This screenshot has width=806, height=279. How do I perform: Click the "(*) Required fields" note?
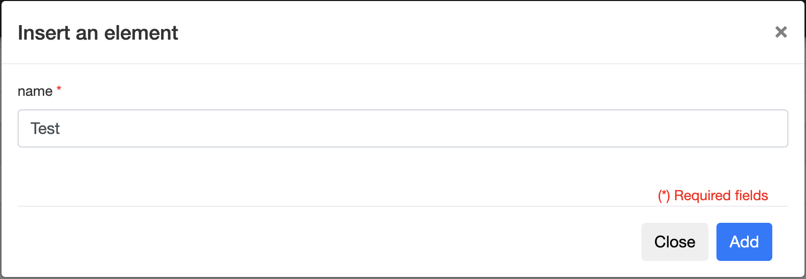(x=712, y=195)
